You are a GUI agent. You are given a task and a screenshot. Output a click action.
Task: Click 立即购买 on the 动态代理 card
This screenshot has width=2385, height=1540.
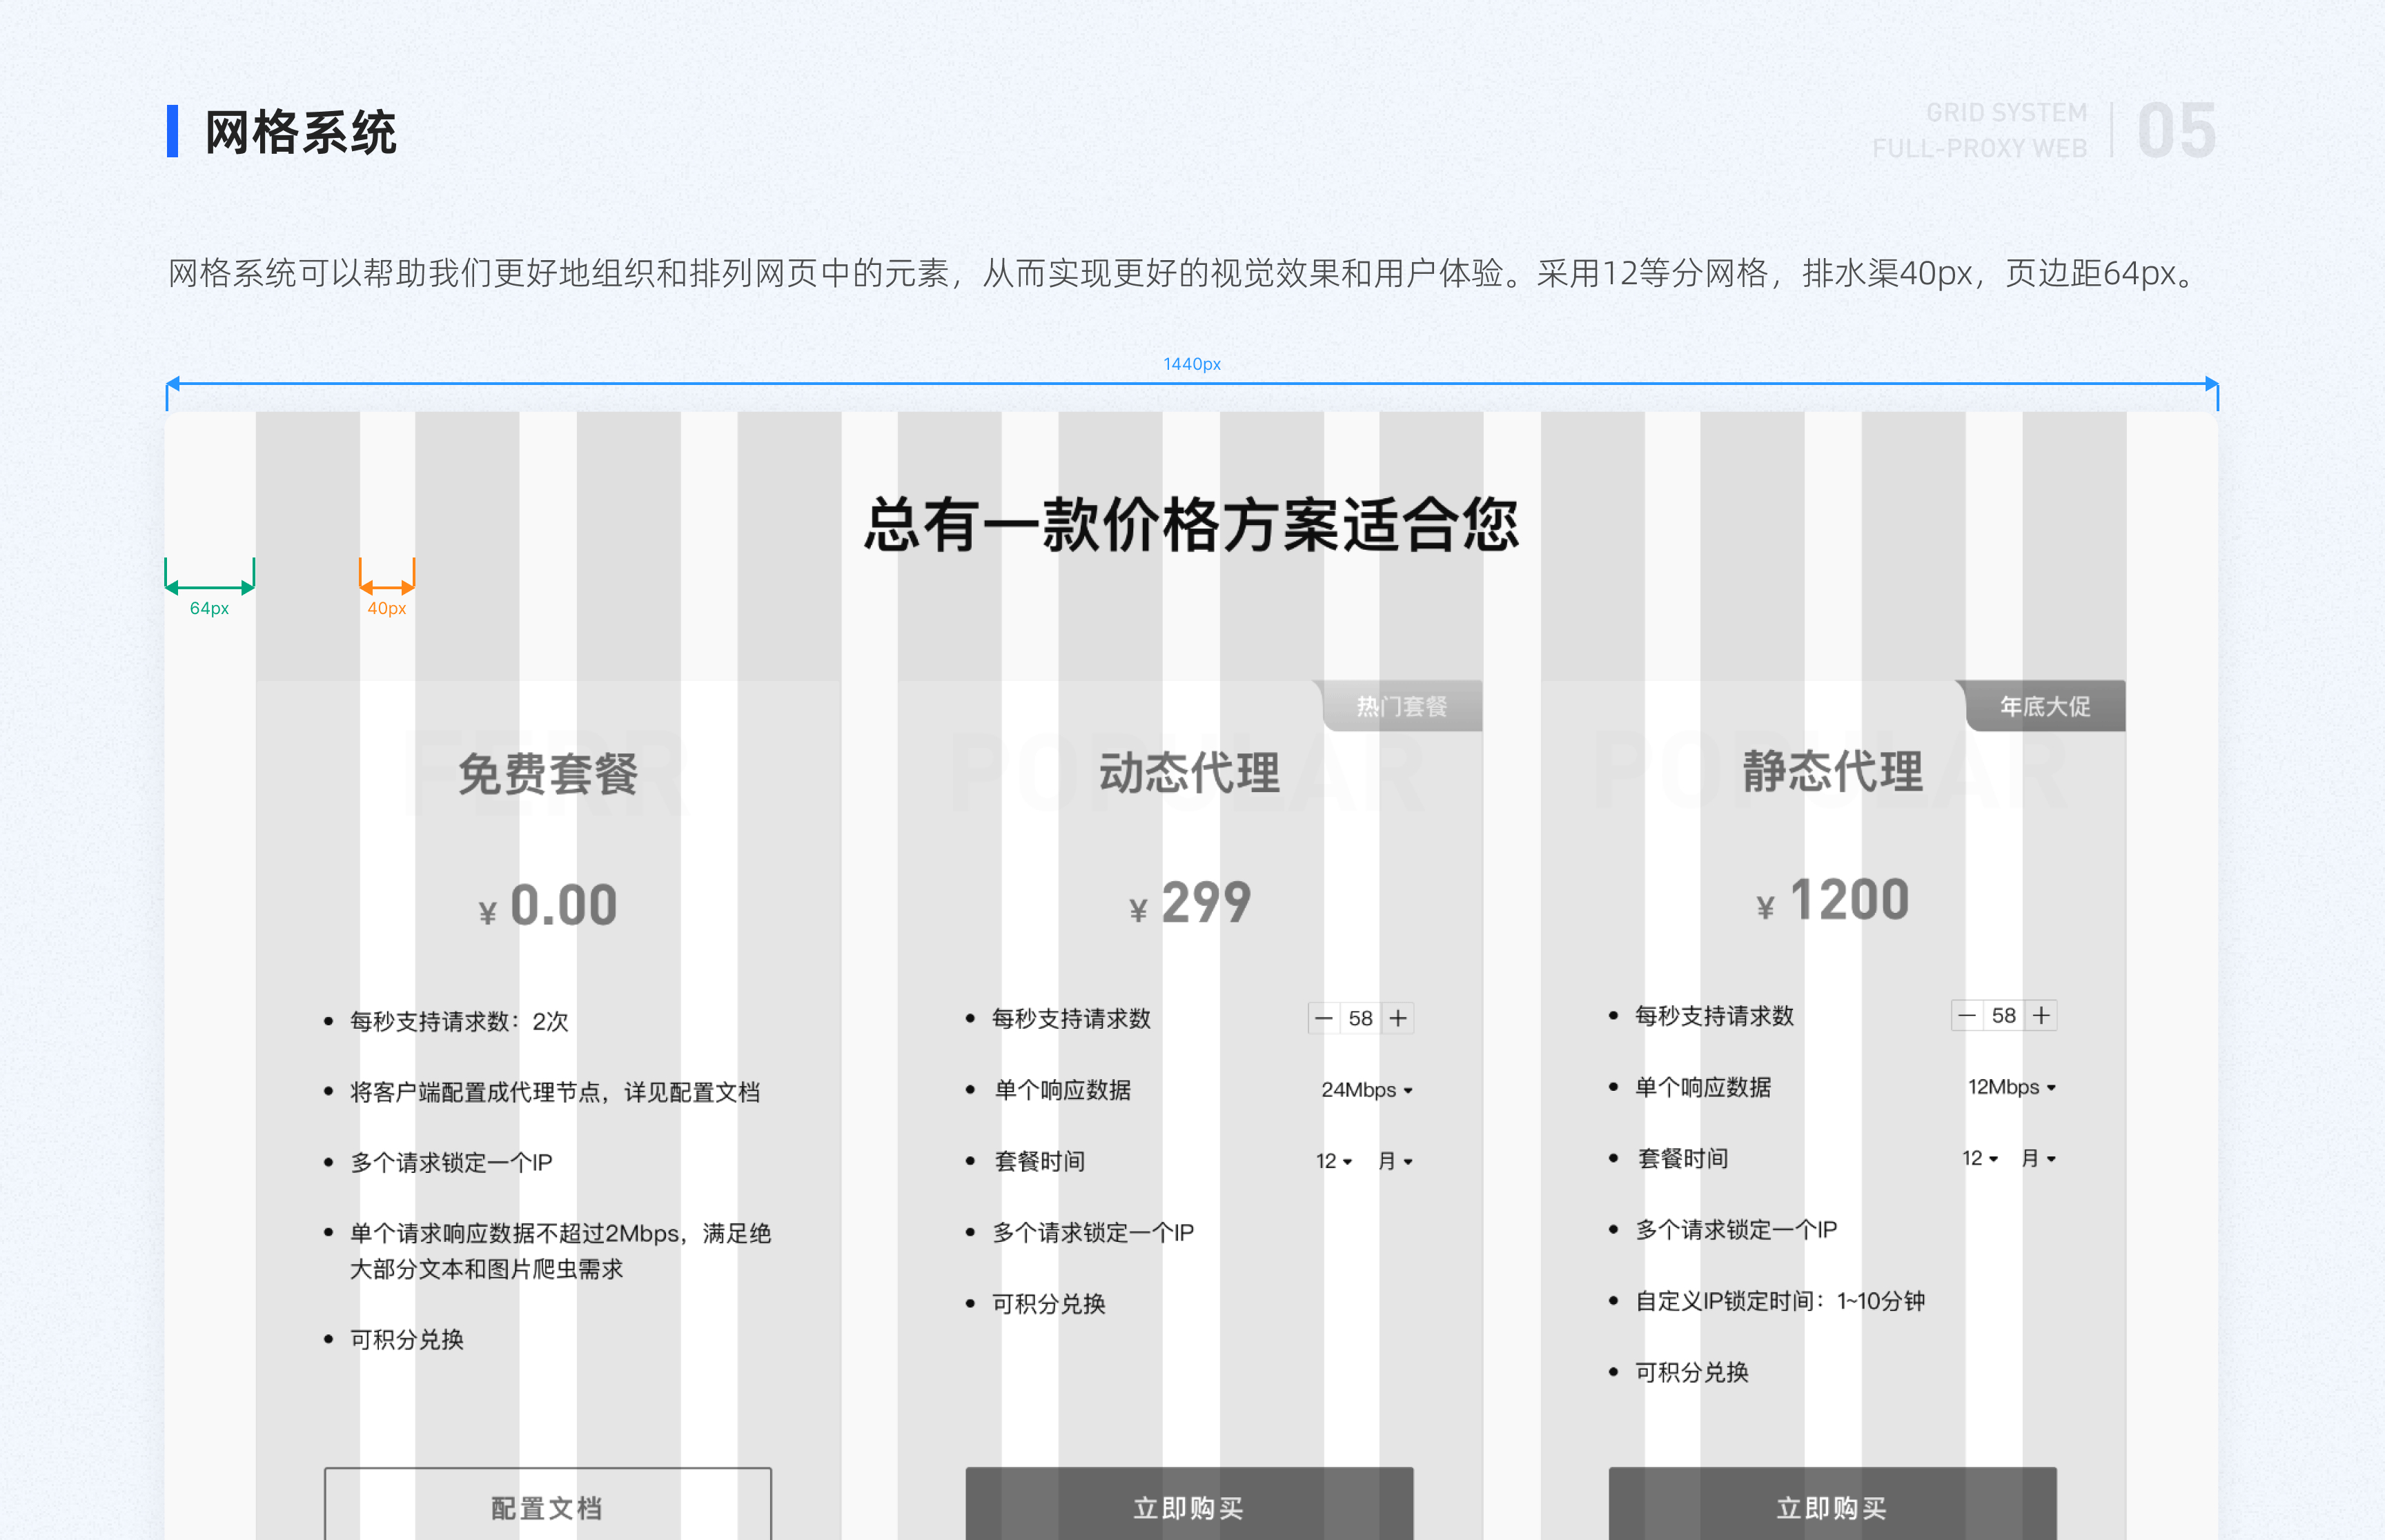[x=1188, y=1507]
